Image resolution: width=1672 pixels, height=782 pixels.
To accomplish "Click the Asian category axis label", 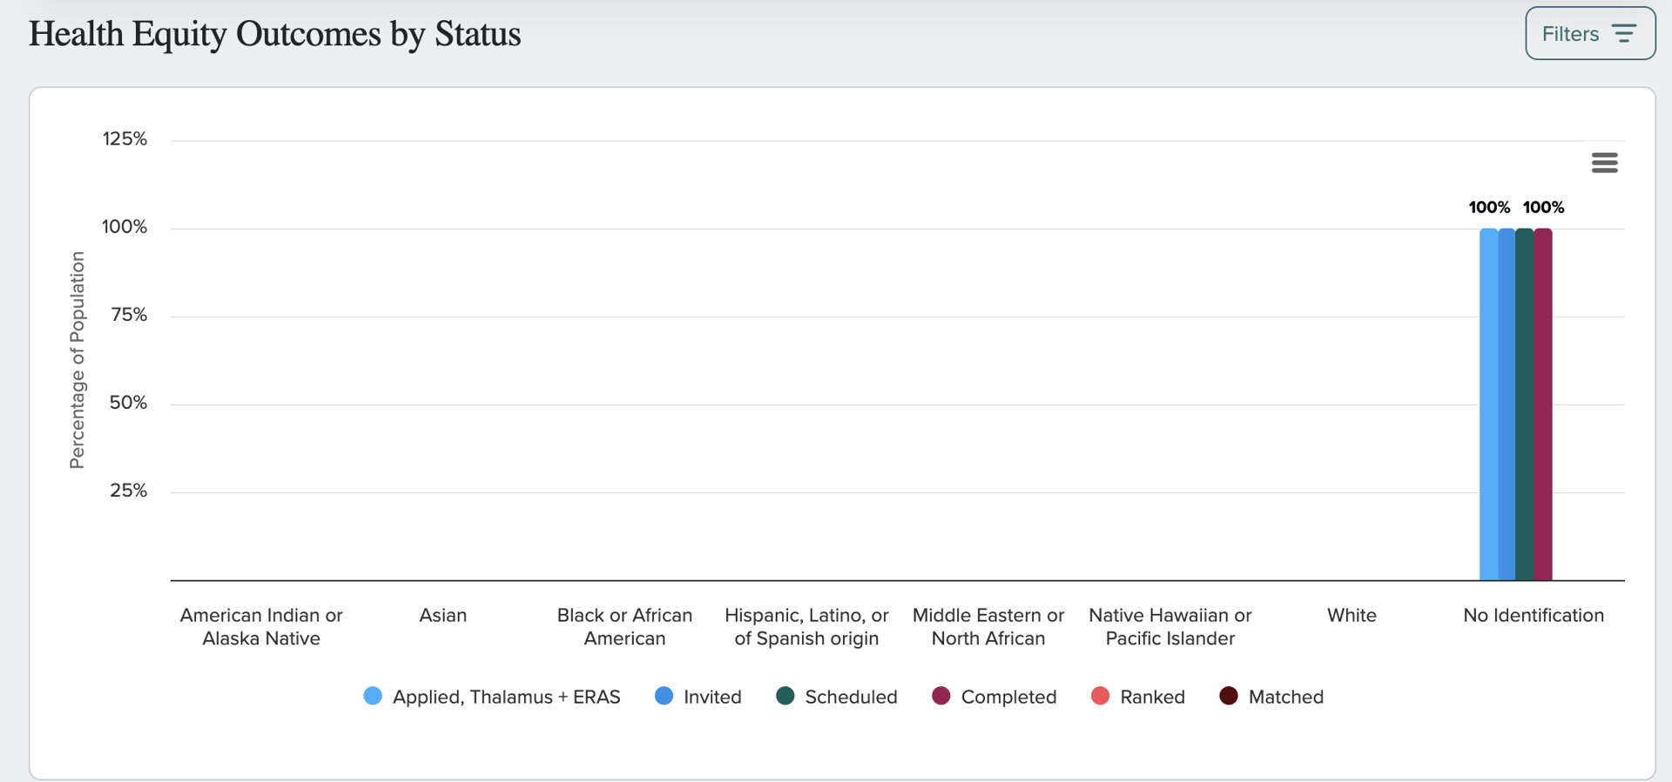I will click(x=442, y=615).
